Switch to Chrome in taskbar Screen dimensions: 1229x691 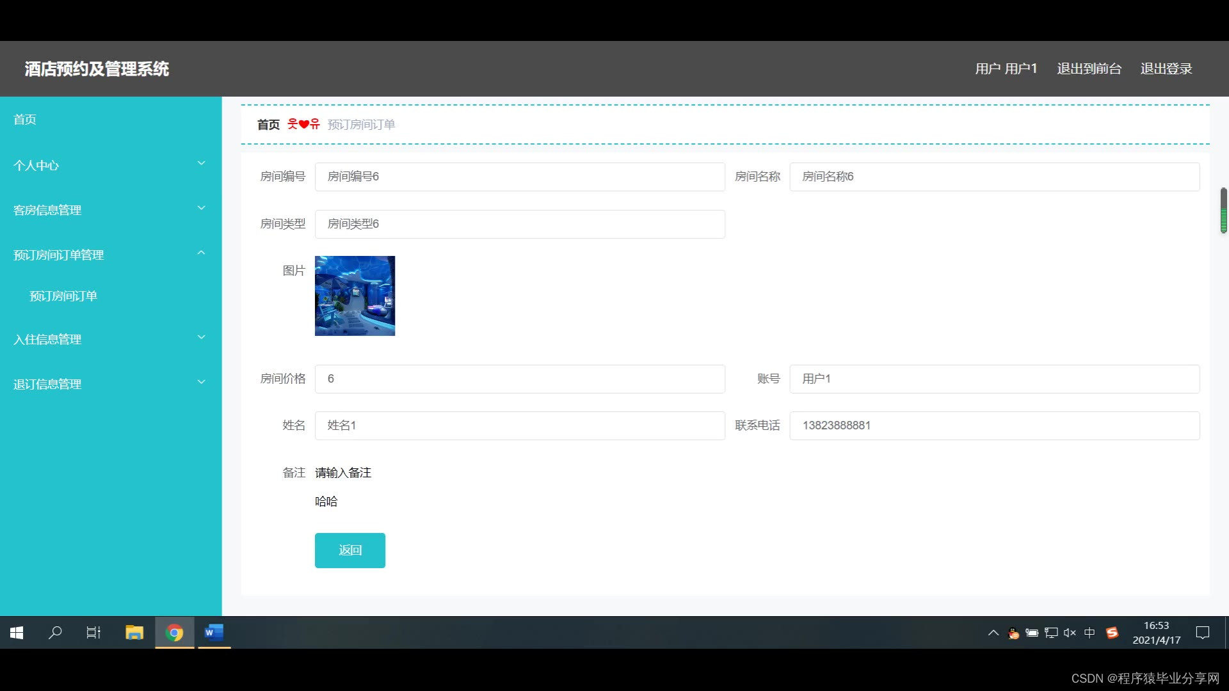(x=174, y=633)
